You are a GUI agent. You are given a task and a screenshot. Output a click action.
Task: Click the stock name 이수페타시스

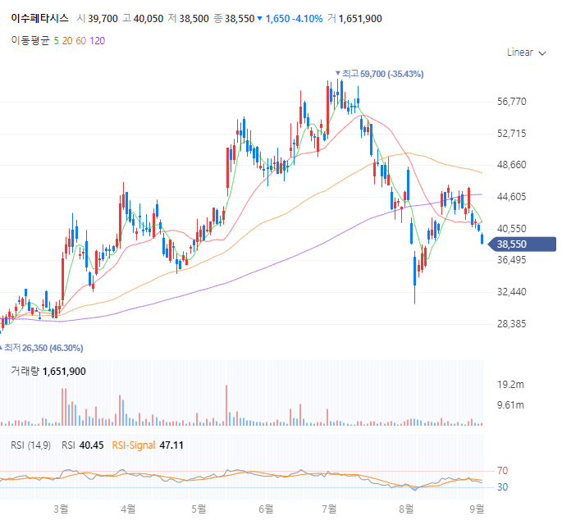(x=39, y=18)
